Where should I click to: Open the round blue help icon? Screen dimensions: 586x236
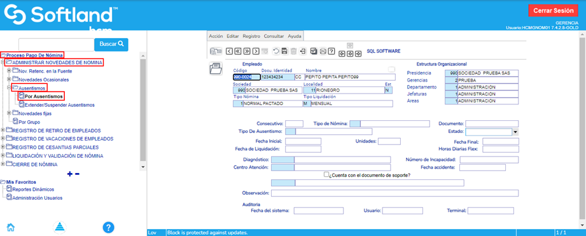tap(108, 227)
